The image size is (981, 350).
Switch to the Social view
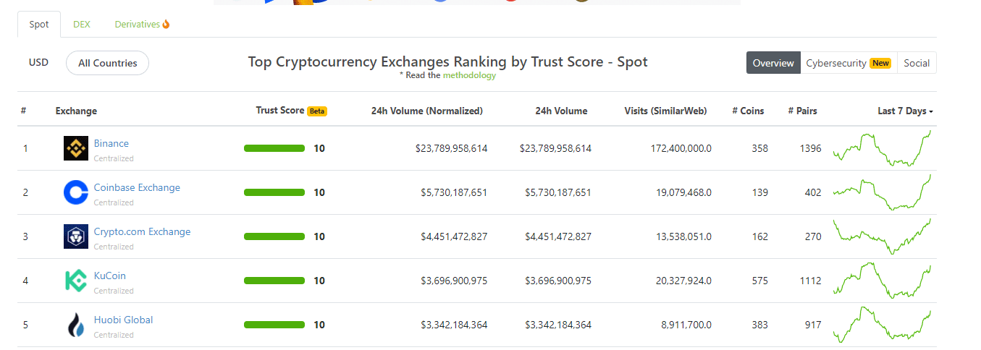tap(917, 63)
